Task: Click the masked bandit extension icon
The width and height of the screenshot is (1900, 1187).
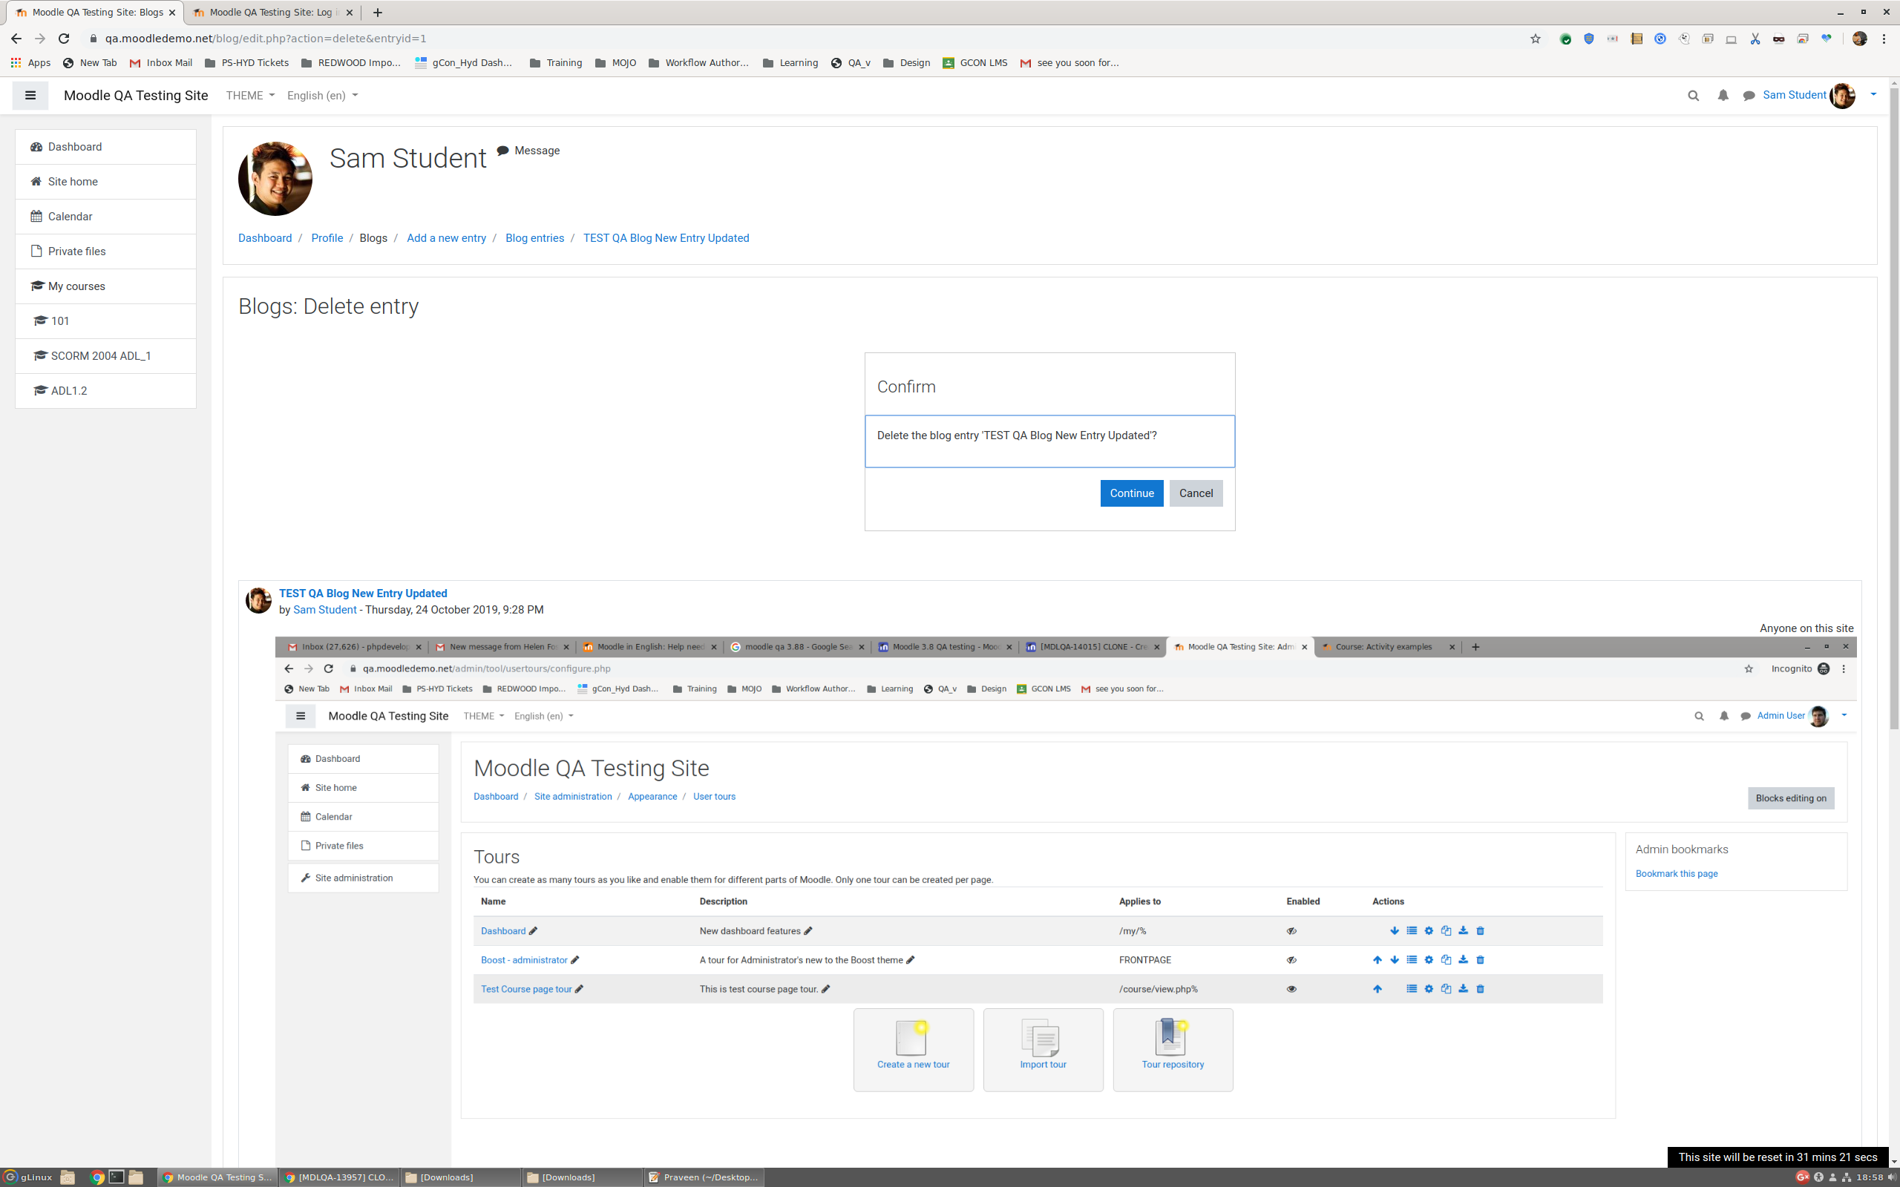Action: pos(1778,39)
